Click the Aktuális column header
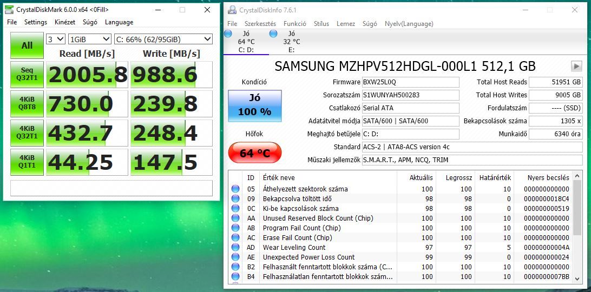The width and height of the screenshot is (591, 292). coord(421,177)
